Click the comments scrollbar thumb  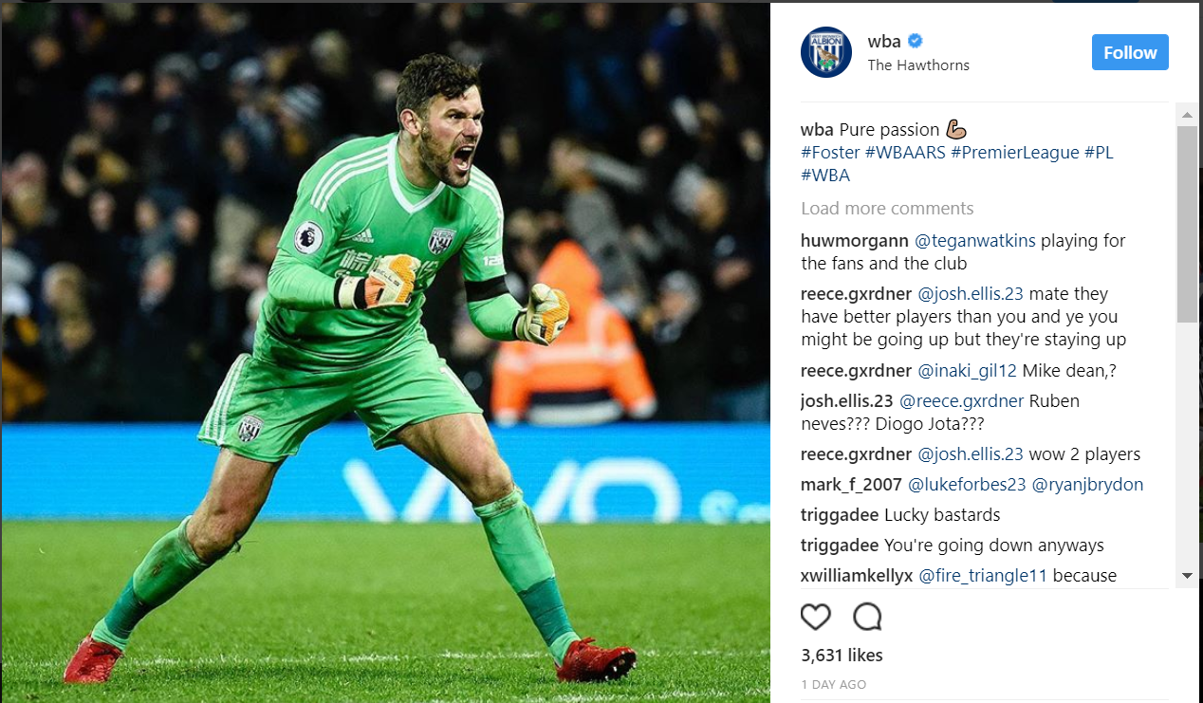tap(1187, 224)
